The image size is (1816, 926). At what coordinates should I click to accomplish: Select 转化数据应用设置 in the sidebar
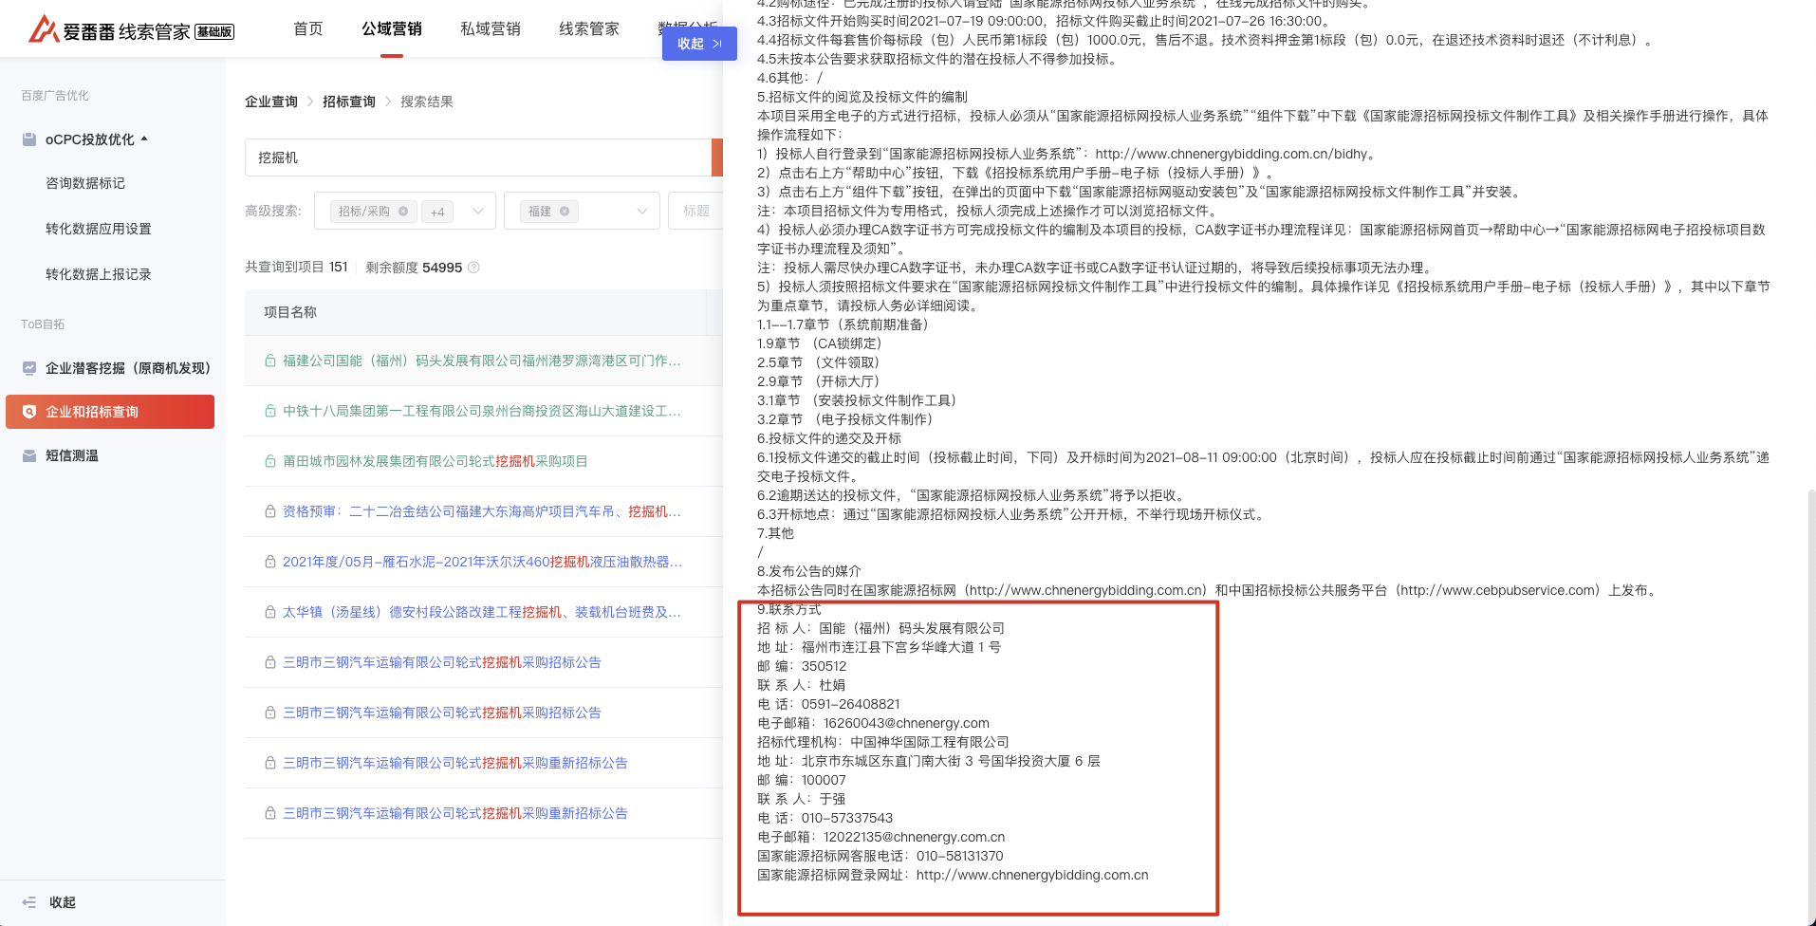[99, 229]
